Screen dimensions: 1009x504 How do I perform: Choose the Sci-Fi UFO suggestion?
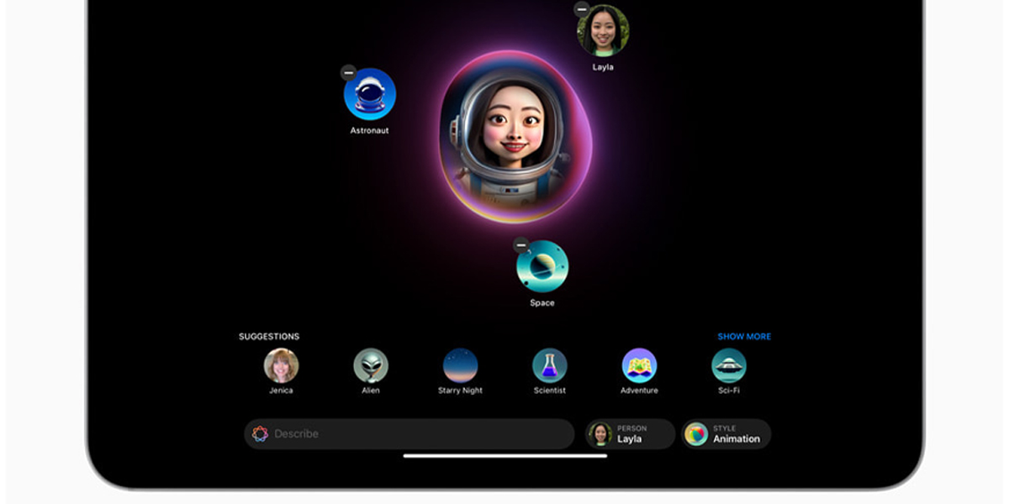(728, 366)
